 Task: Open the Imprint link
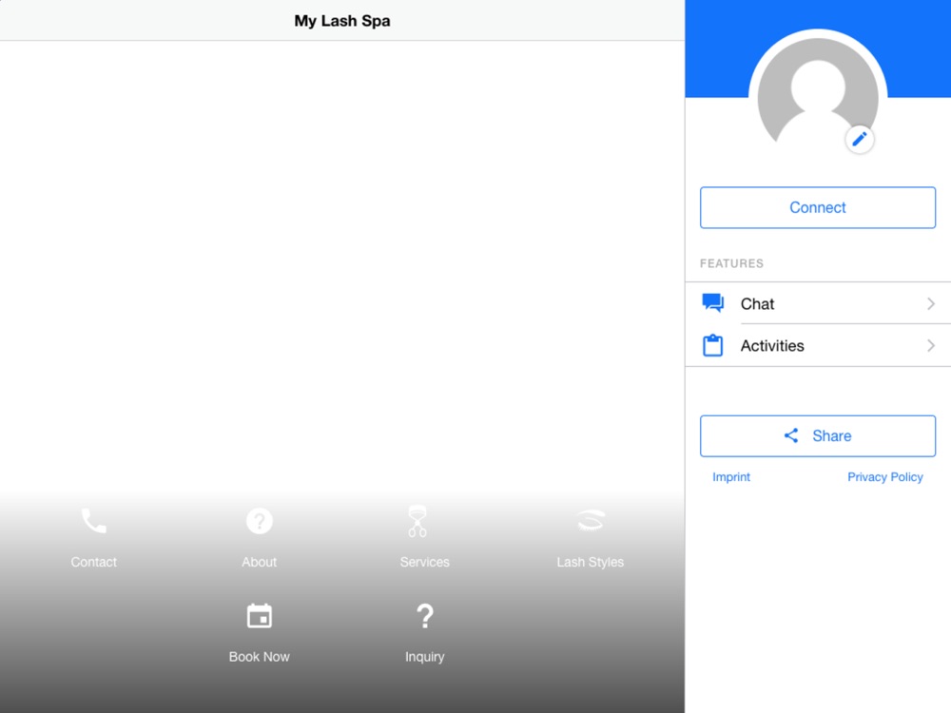(730, 477)
